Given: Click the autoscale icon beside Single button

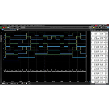Looking at the screenshot, I should point(8,27).
